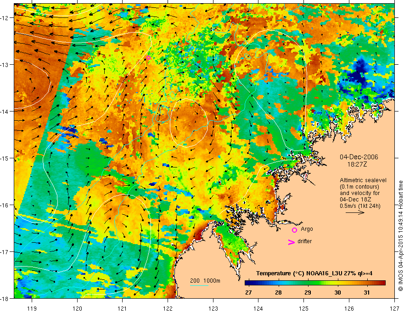The width and height of the screenshot is (404, 312).
Task: Click the Temperature (°C) NOAA16_L3U title
Action: 314,273
